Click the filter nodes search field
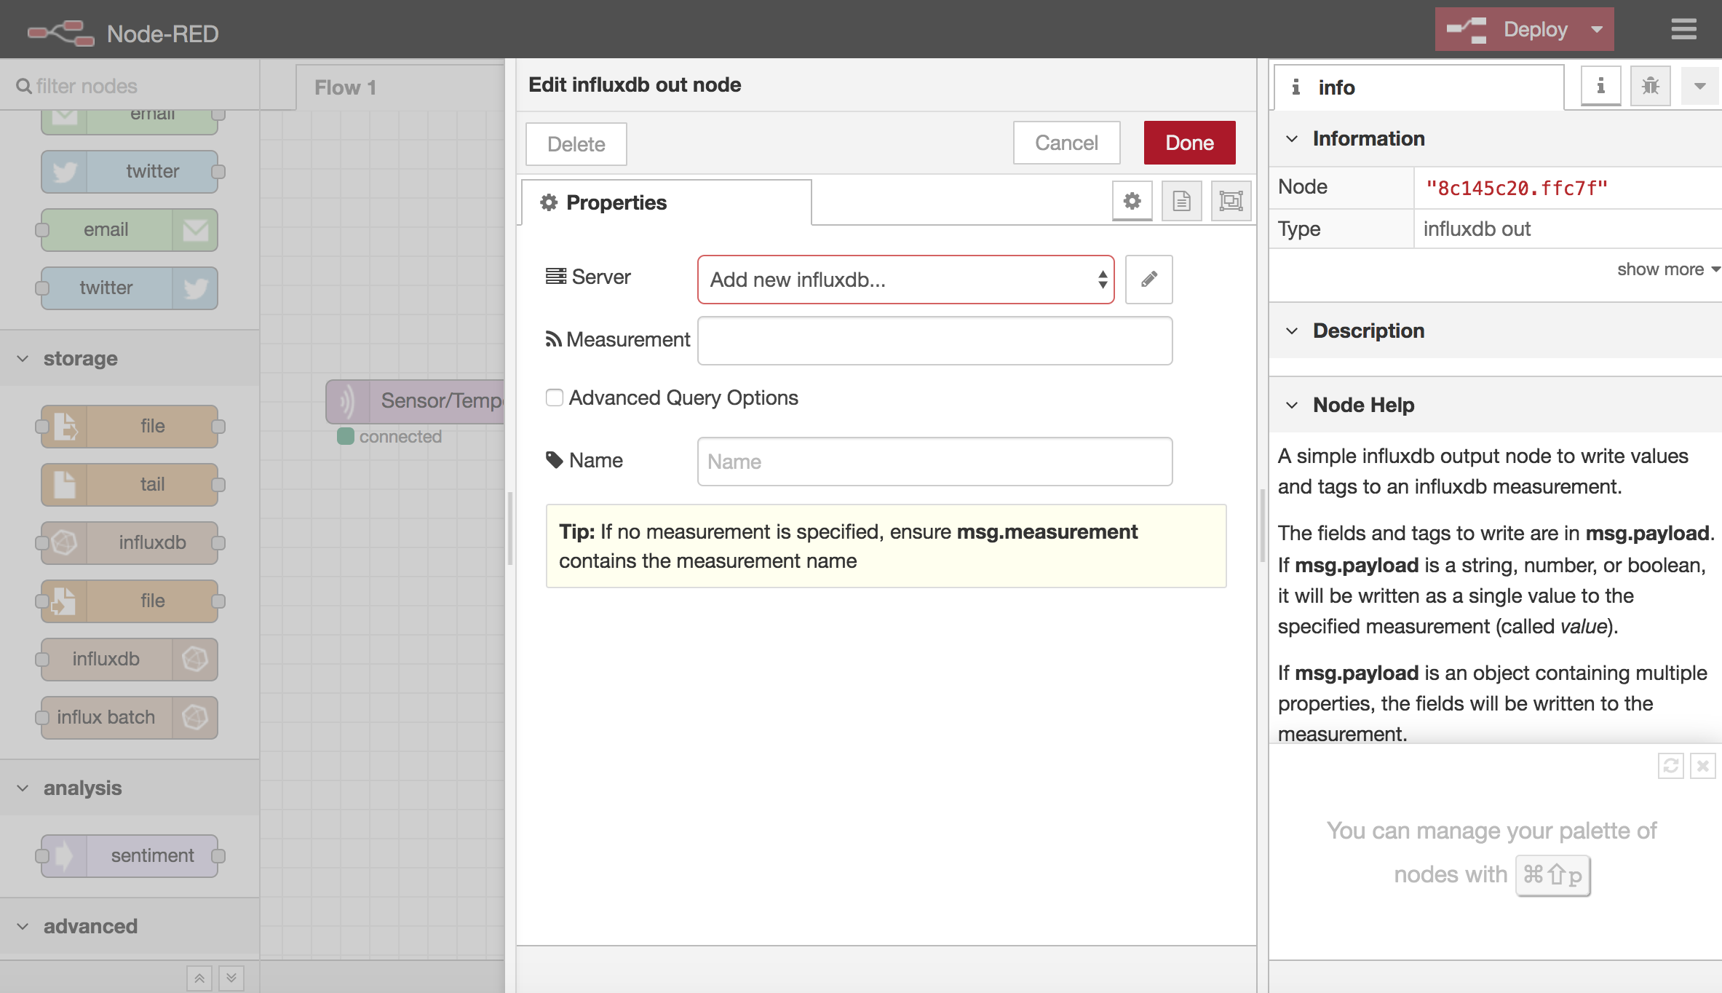1722x993 pixels. tap(130, 86)
